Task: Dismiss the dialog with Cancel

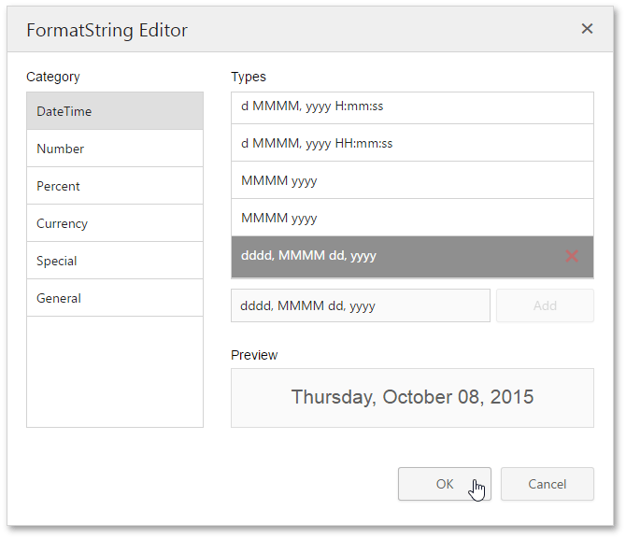Action: click(547, 484)
